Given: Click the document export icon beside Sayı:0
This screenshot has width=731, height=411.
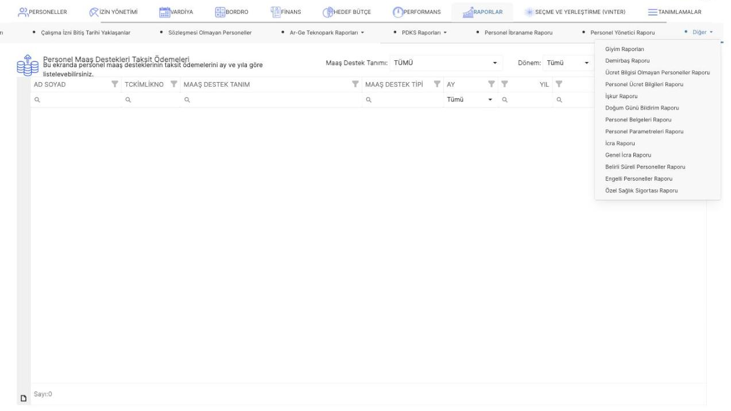Looking at the screenshot, I should 24,398.
